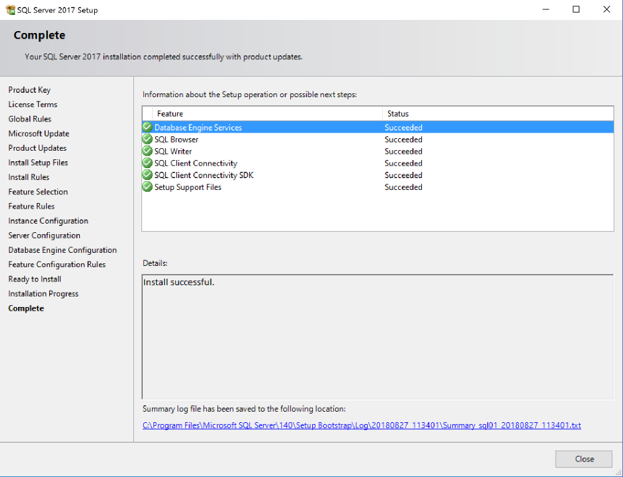Click the SQL Server Setup title bar icon
The width and height of the screenshot is (623, 477).
click(11, 10)
